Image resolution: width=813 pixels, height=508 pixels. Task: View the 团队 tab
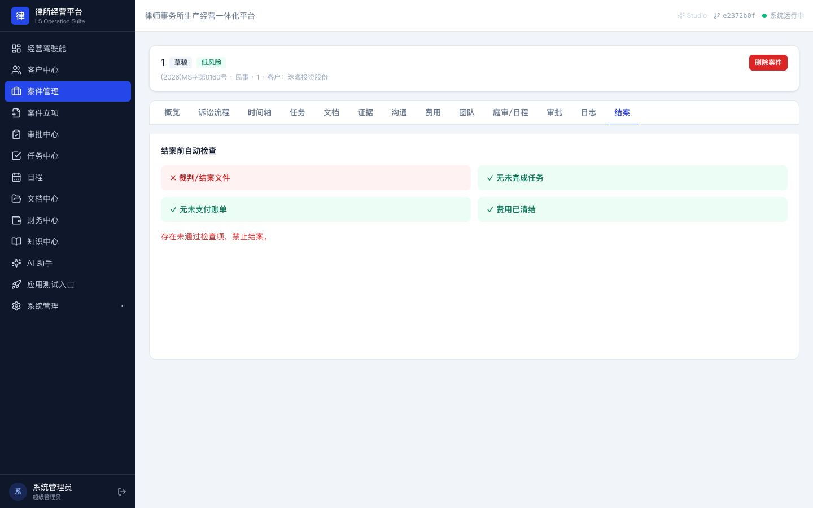[x=467, y=113]
